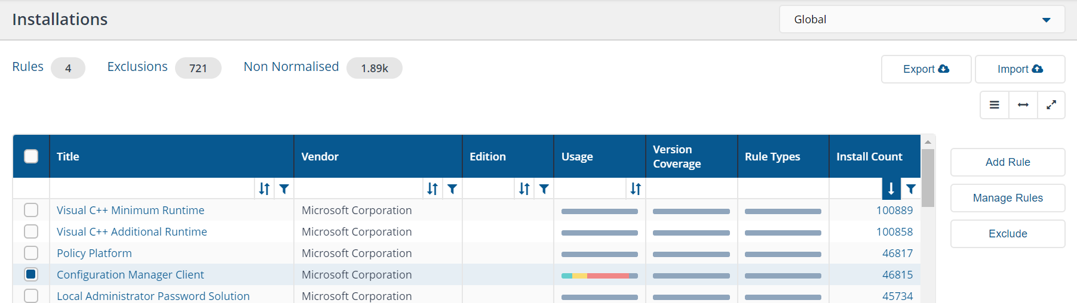This screenshot has height=303, width=1077.
Task: Open the Global scope dropdown
Action: pyautogui.click(x=922, y=20)
